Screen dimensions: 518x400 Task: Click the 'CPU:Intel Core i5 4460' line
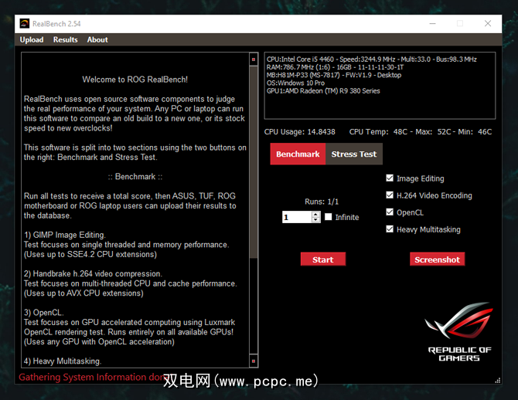coord(371,59)
